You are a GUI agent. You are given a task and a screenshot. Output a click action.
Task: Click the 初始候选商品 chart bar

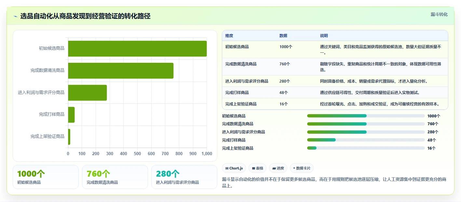pyautogui.click(x=137, y=48)
